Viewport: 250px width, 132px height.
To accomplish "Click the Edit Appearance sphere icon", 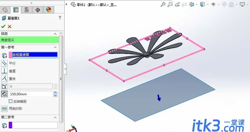I will click(x=224, y=4).
